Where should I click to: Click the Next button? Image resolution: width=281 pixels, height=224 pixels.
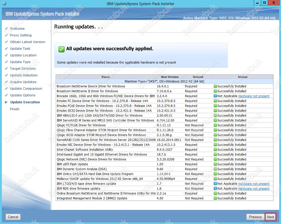[270, 217]
